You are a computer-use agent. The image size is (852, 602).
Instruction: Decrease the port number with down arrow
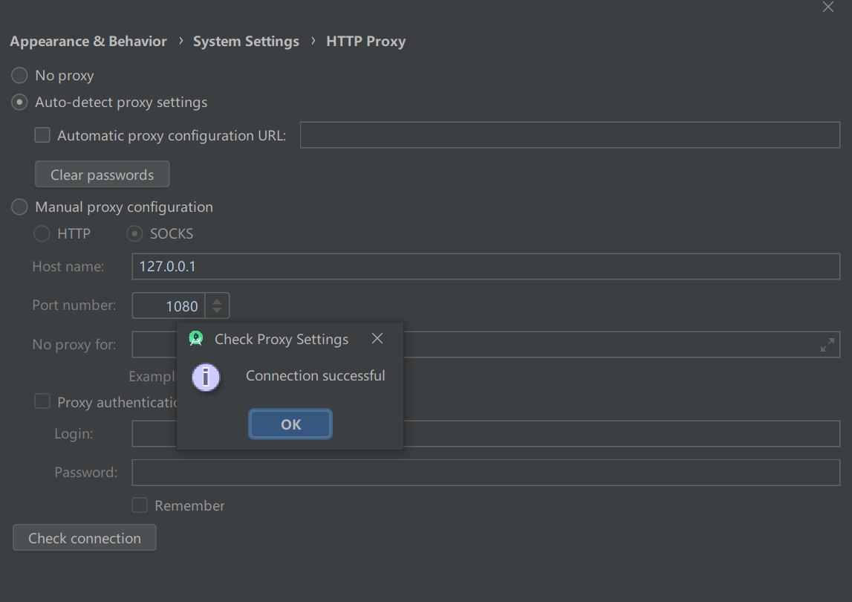(x=217, y=310)
